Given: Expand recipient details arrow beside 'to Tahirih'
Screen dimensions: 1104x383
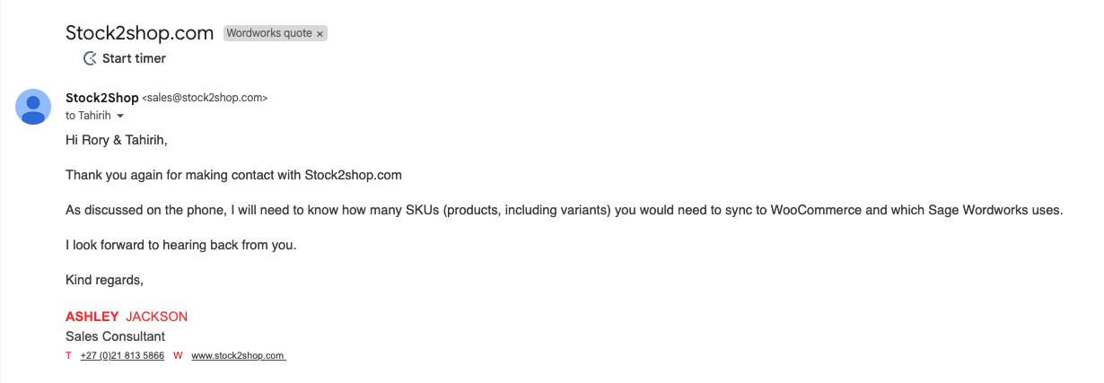Looking at the screenshot, I should [x=120, y=117].
